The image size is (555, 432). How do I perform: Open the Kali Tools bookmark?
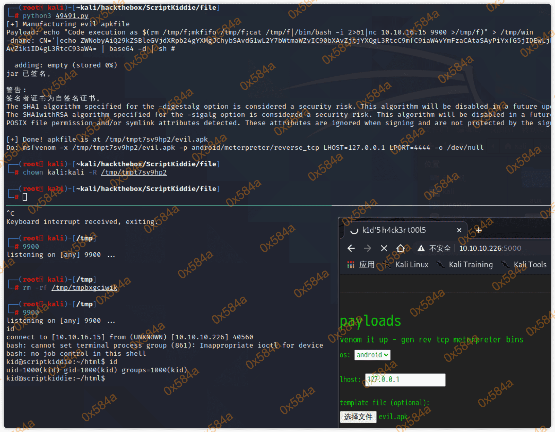click(x=530, y=264)
